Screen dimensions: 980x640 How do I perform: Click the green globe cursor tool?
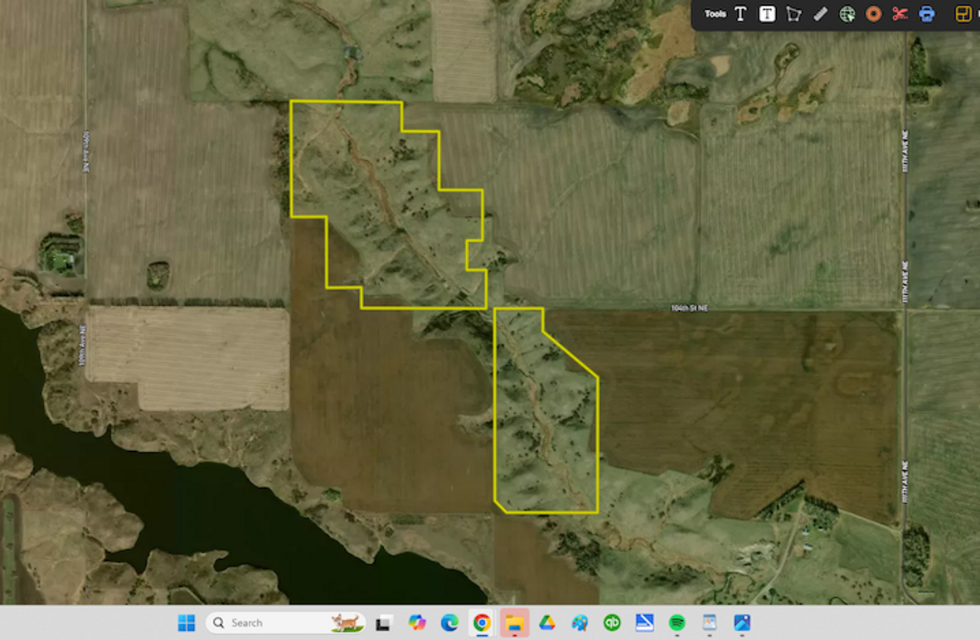(x=847, y=14)
